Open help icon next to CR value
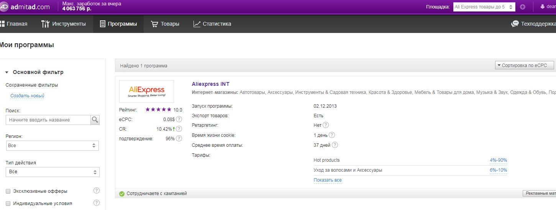 (x=179, y=129)
